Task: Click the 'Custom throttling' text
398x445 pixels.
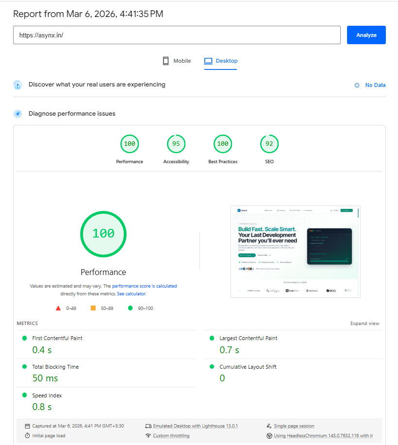Action: pos(171,435)
